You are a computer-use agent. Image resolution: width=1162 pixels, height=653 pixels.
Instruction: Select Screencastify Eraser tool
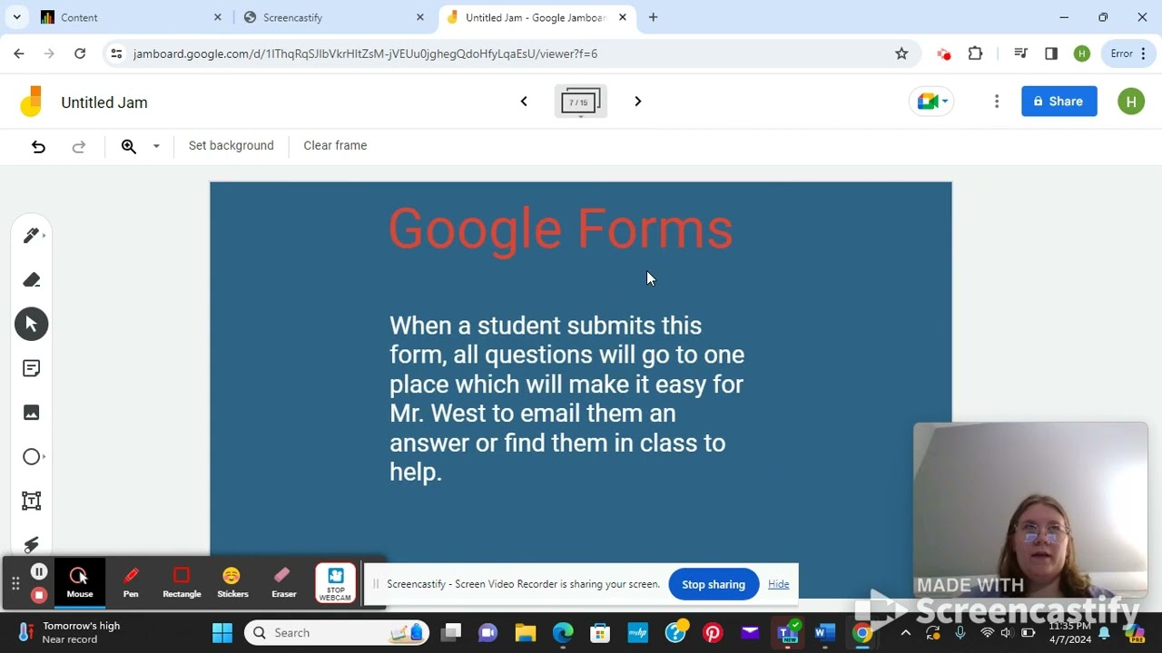tap(283, 582)
